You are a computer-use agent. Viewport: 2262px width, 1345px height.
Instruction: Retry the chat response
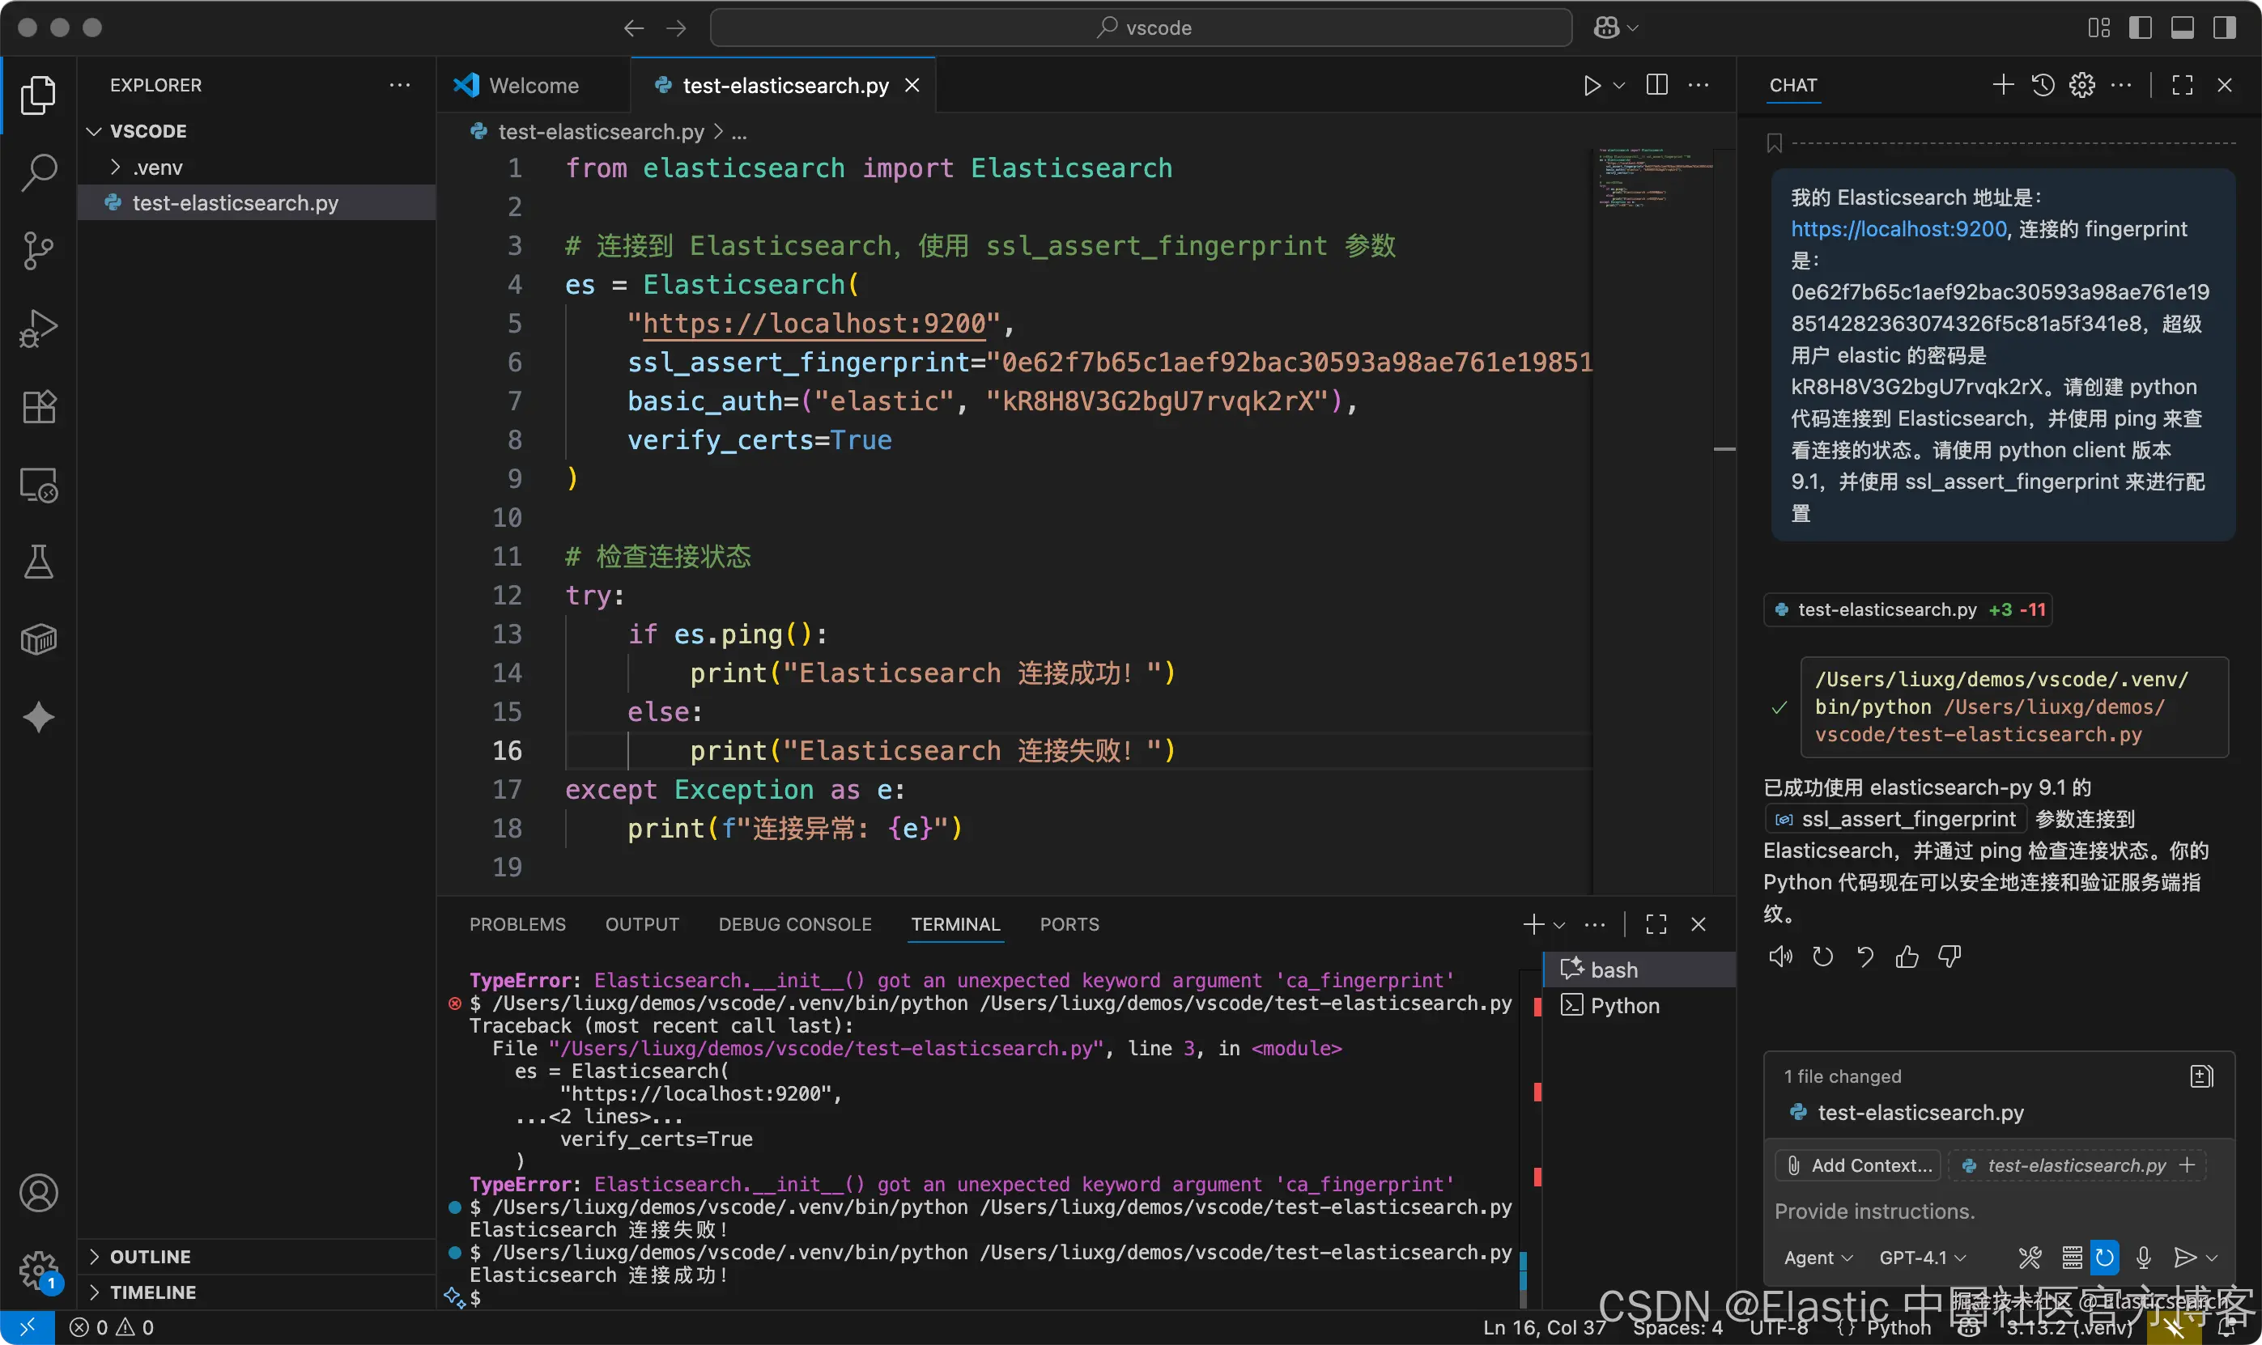[1822, 957]
